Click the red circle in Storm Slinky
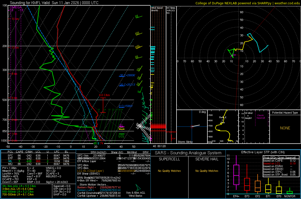Screen dimensions: 301x199 tap(192, 127)
